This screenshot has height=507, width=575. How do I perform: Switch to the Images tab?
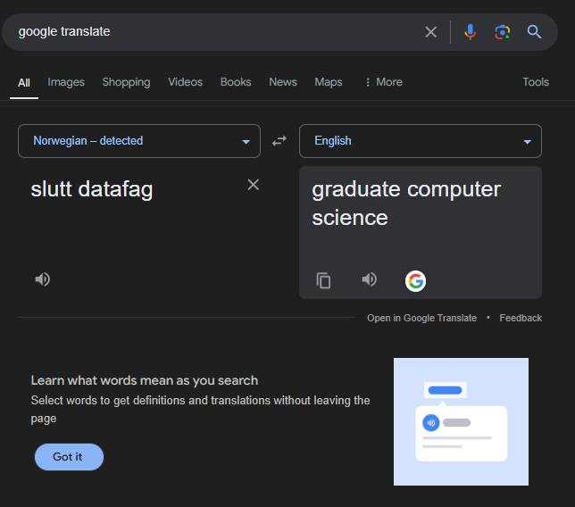point(66,82)
